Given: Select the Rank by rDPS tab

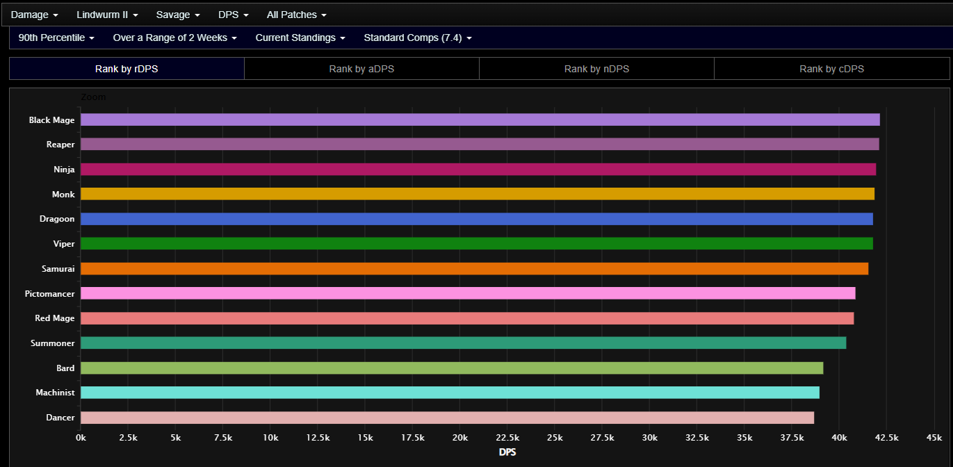Looking at the screenshot, I should pos(127,69).
